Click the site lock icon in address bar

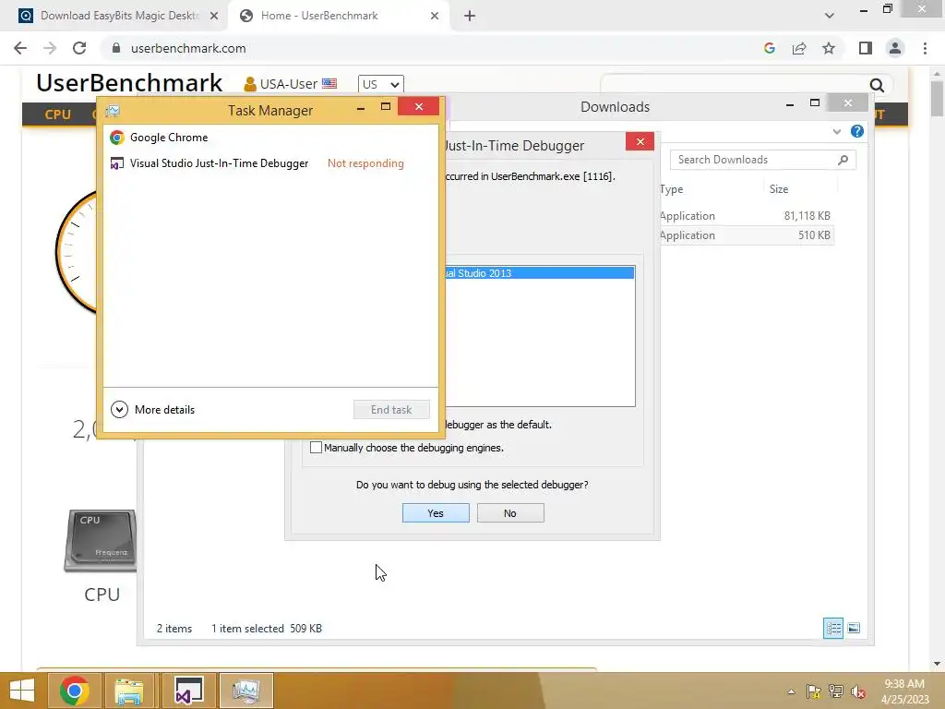click(x=116, y=48)
